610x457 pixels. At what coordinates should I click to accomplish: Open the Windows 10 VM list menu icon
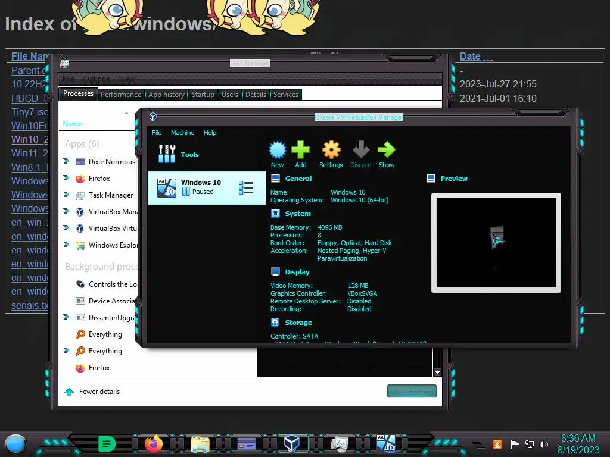246,187
